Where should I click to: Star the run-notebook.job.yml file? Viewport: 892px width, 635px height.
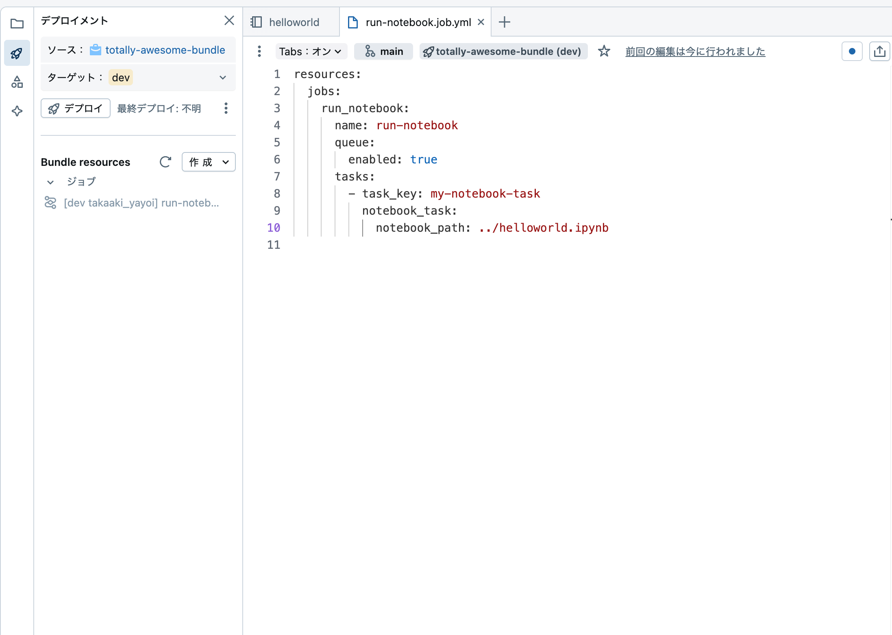604,51
